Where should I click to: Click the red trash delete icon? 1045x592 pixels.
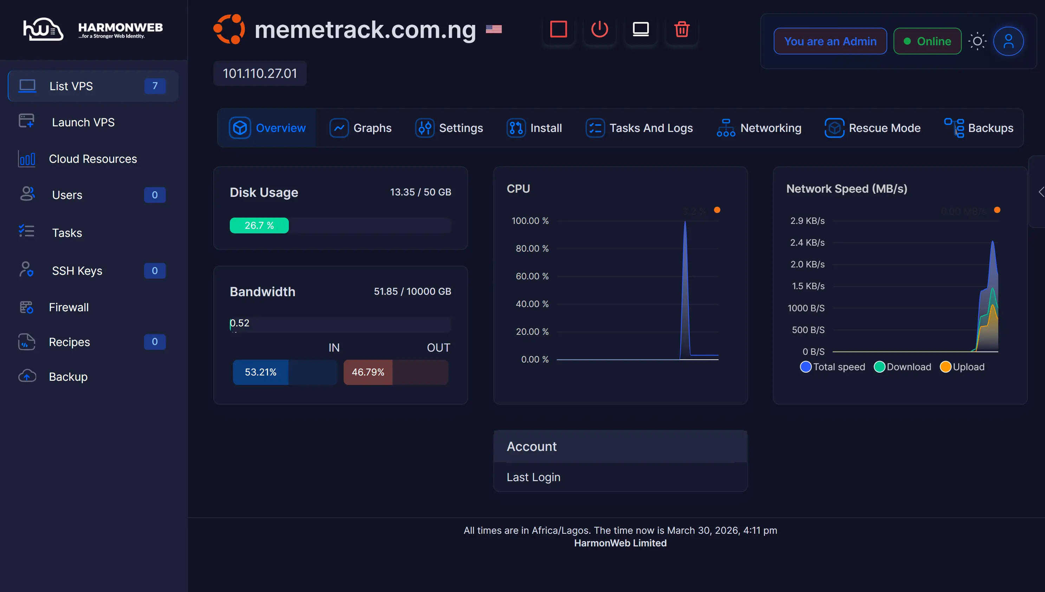[681, 29]
